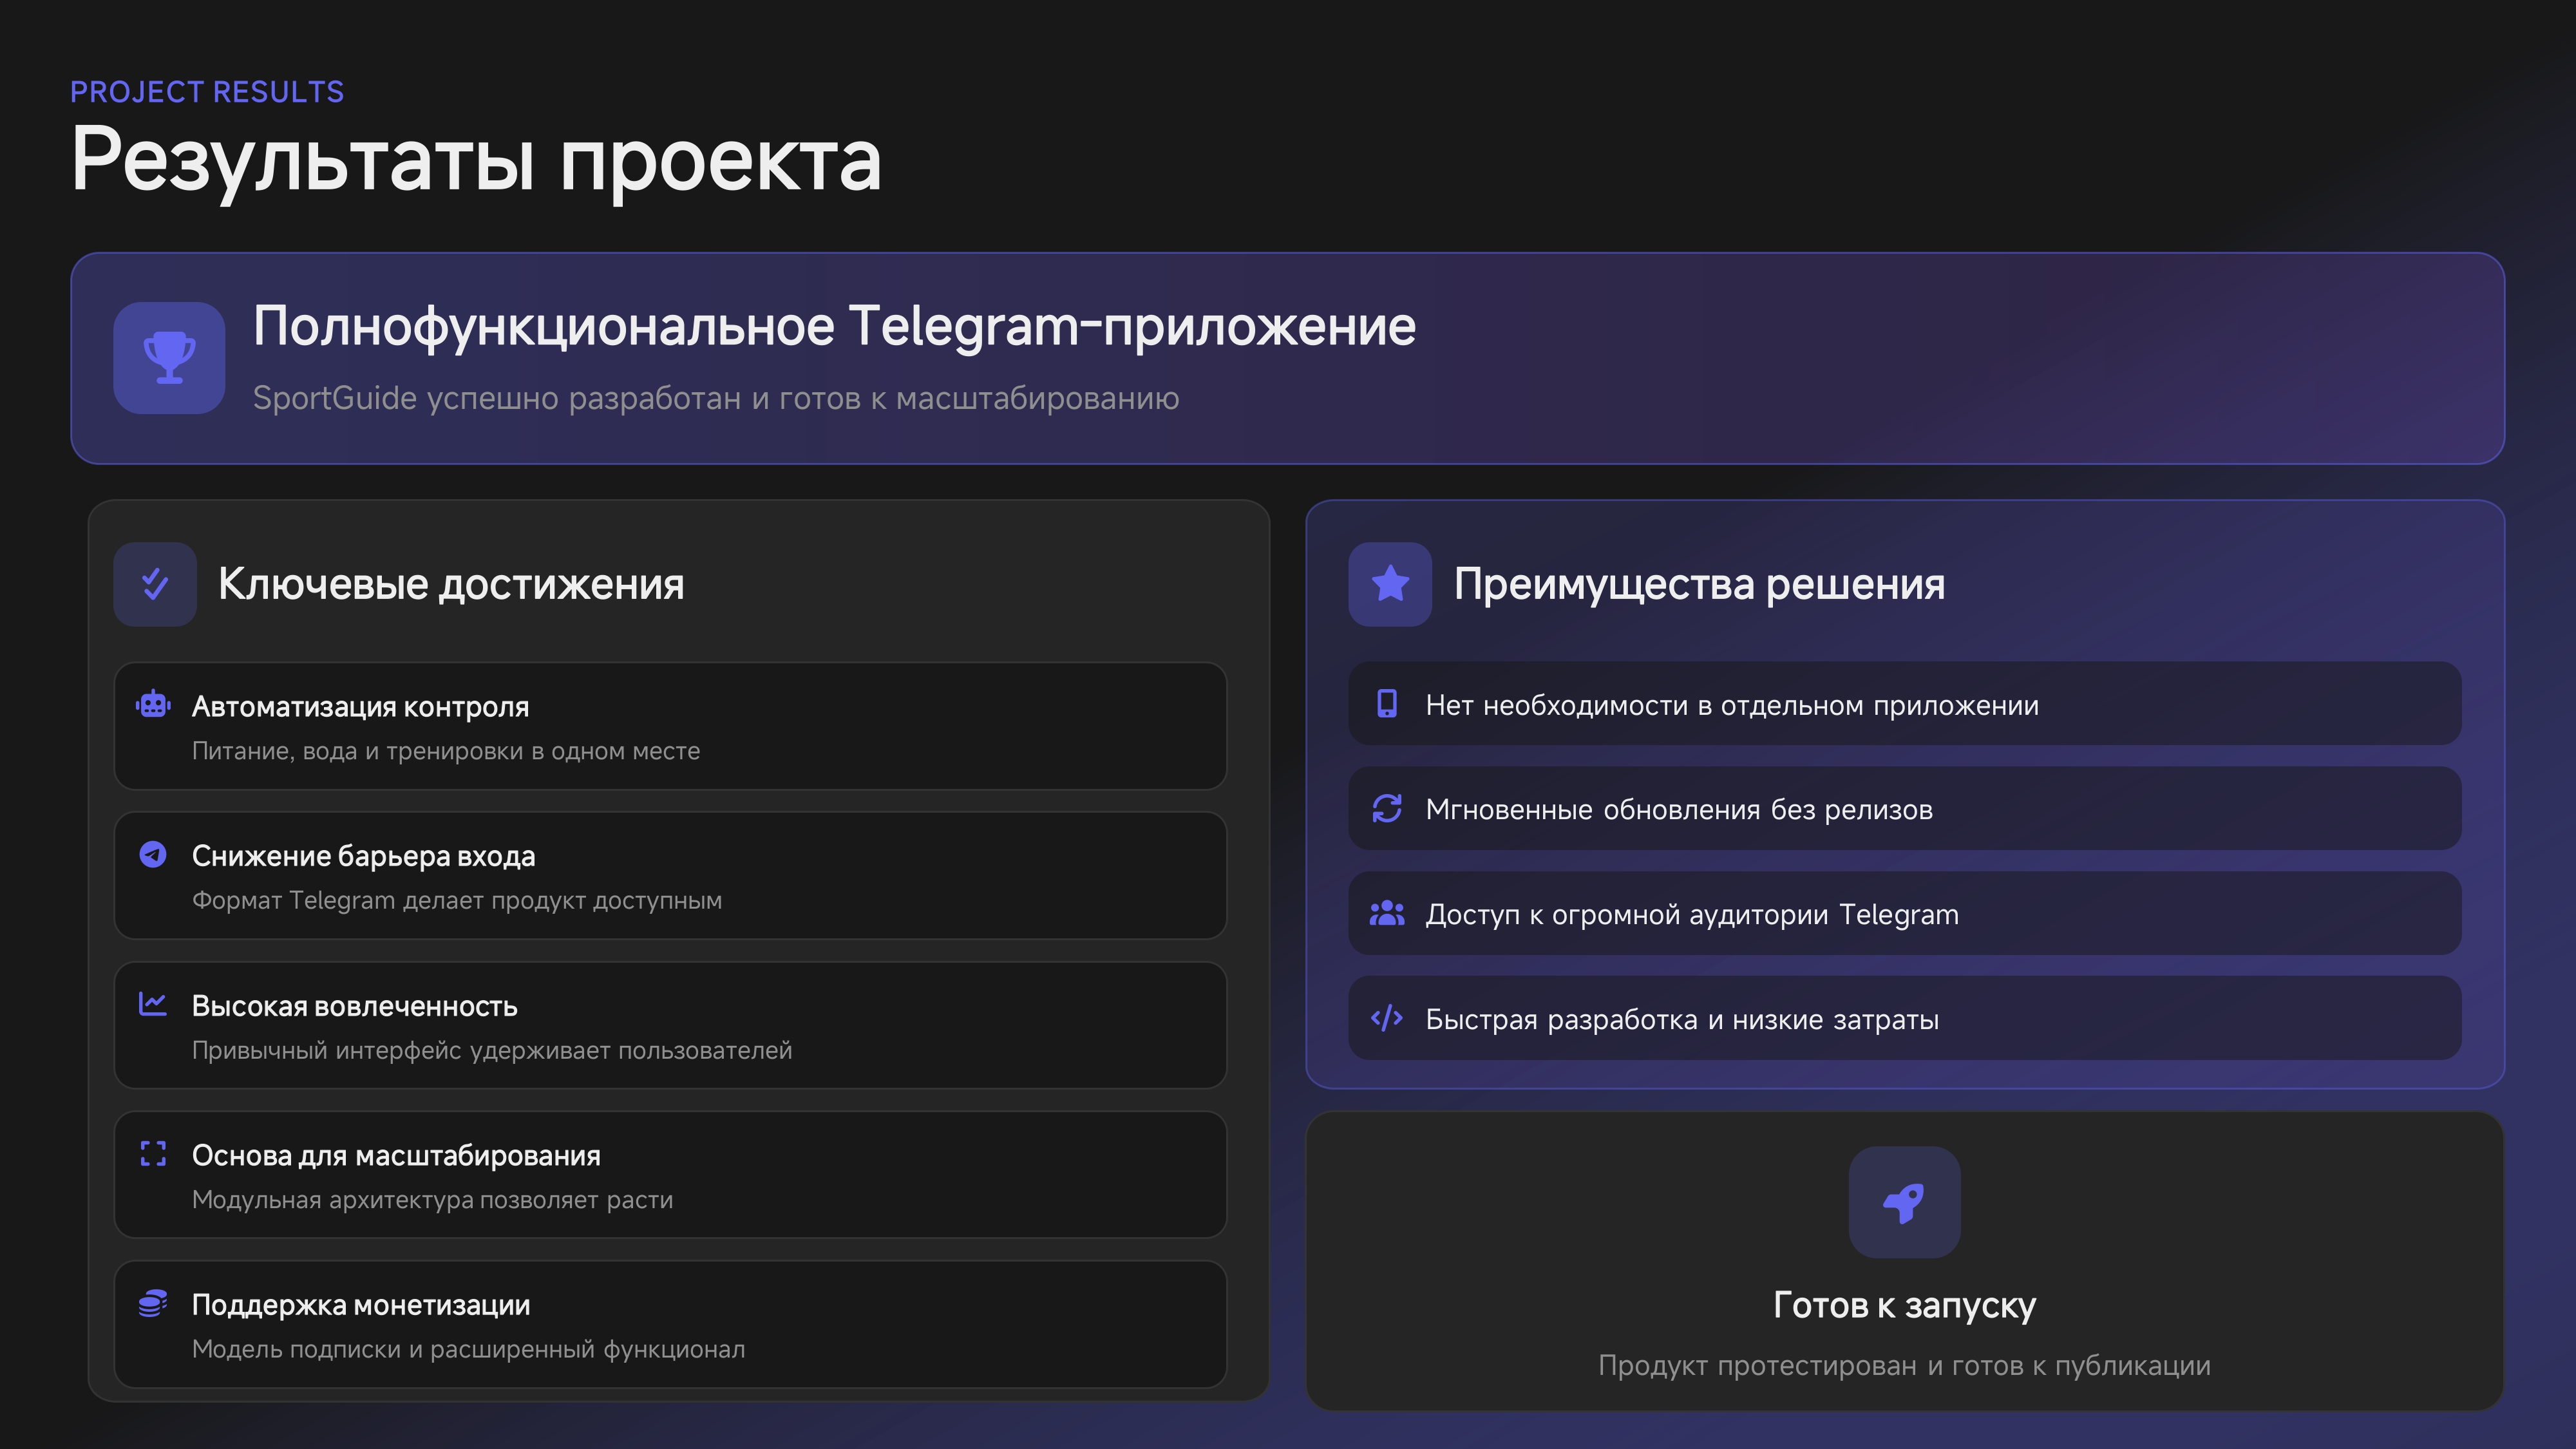Click the coins icon for Поддержка монетизации

coord(153,1303)
